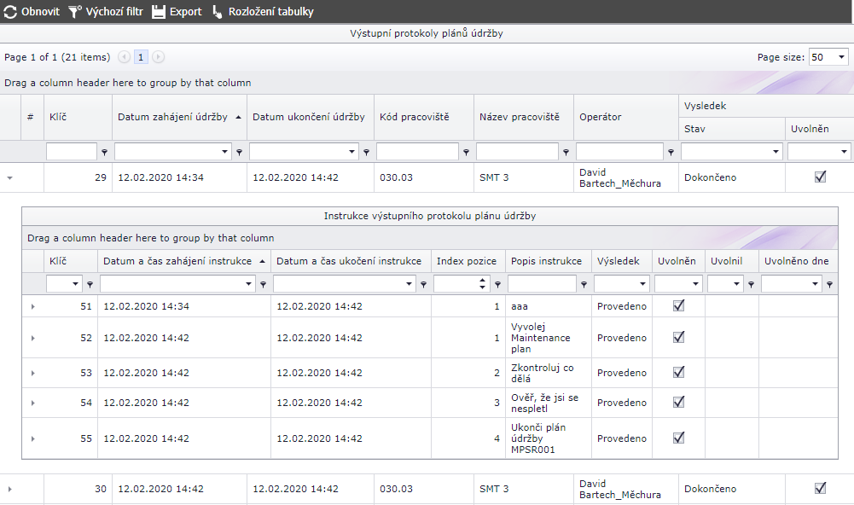Toggle Uvolněn checkbox for record 29

[x=821, y=177]
